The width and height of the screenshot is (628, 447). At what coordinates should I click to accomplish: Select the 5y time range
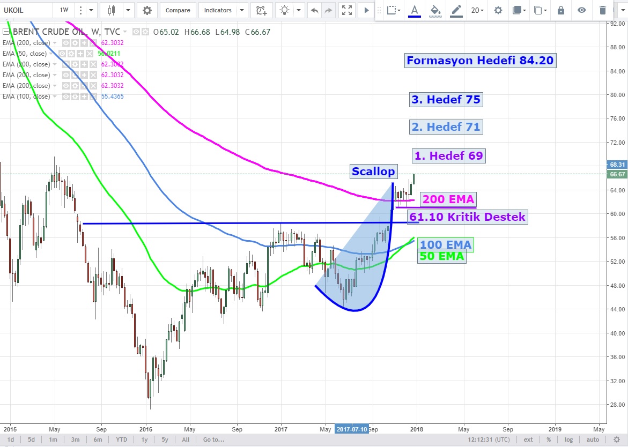(x=165, y=439)
